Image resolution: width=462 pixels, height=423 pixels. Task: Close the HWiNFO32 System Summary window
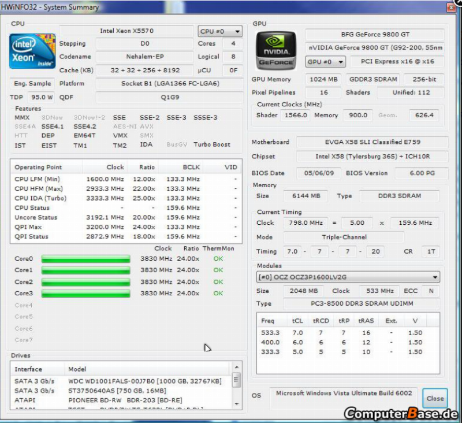(451, 8)
